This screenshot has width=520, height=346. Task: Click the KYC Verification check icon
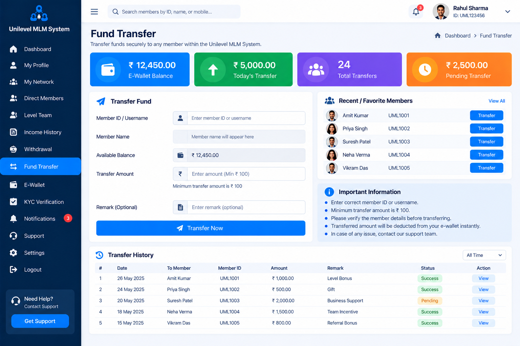click(14, 202)
